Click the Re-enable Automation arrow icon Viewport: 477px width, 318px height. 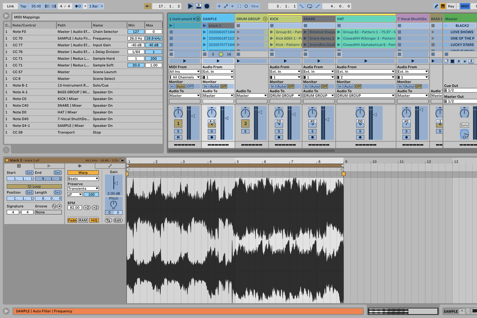click(233, 6)
